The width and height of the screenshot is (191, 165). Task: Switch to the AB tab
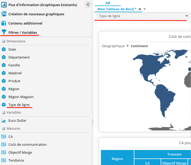107,3
